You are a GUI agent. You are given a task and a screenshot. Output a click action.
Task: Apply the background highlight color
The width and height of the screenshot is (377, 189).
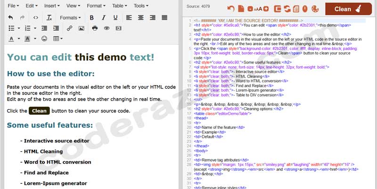pyautogui.click(x=27, y=39)
